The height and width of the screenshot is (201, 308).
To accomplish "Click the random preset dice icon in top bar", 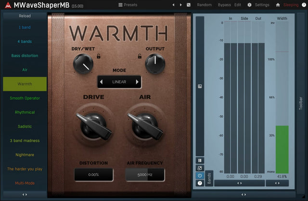I will tap(189, 5).
